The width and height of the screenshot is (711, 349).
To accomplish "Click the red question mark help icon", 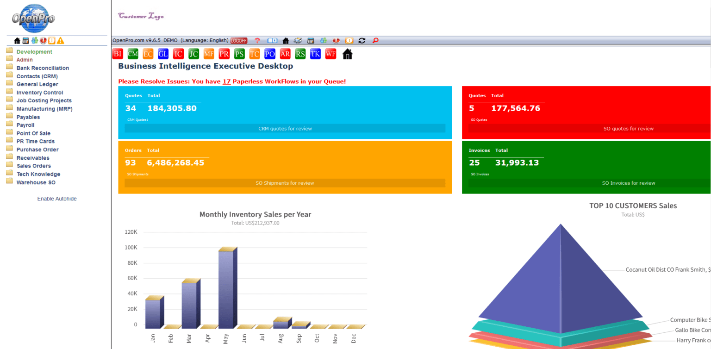I will click(x=257, y=41).
